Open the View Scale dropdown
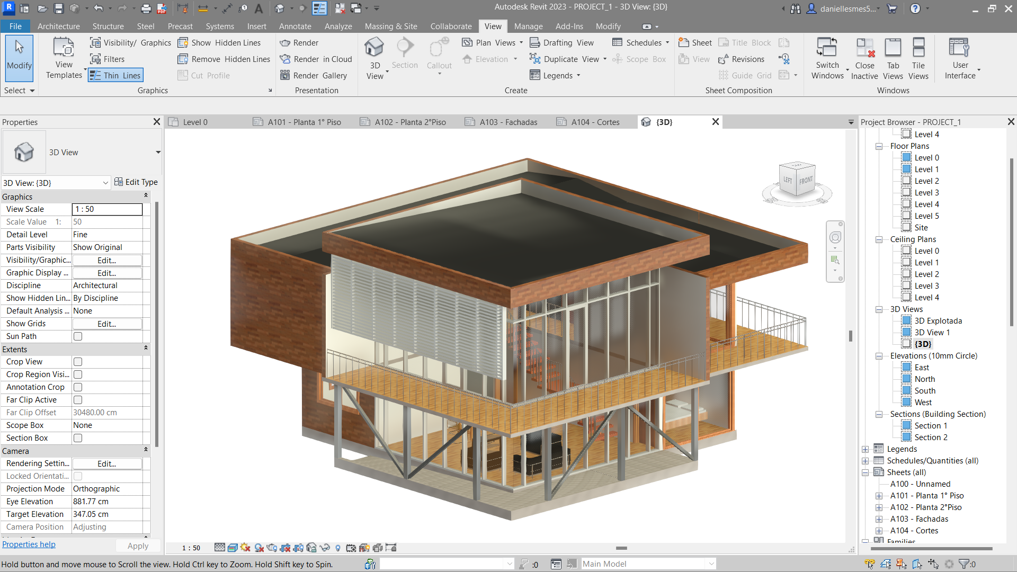This screenshot has height=572, width=1017. click(107, 209)
